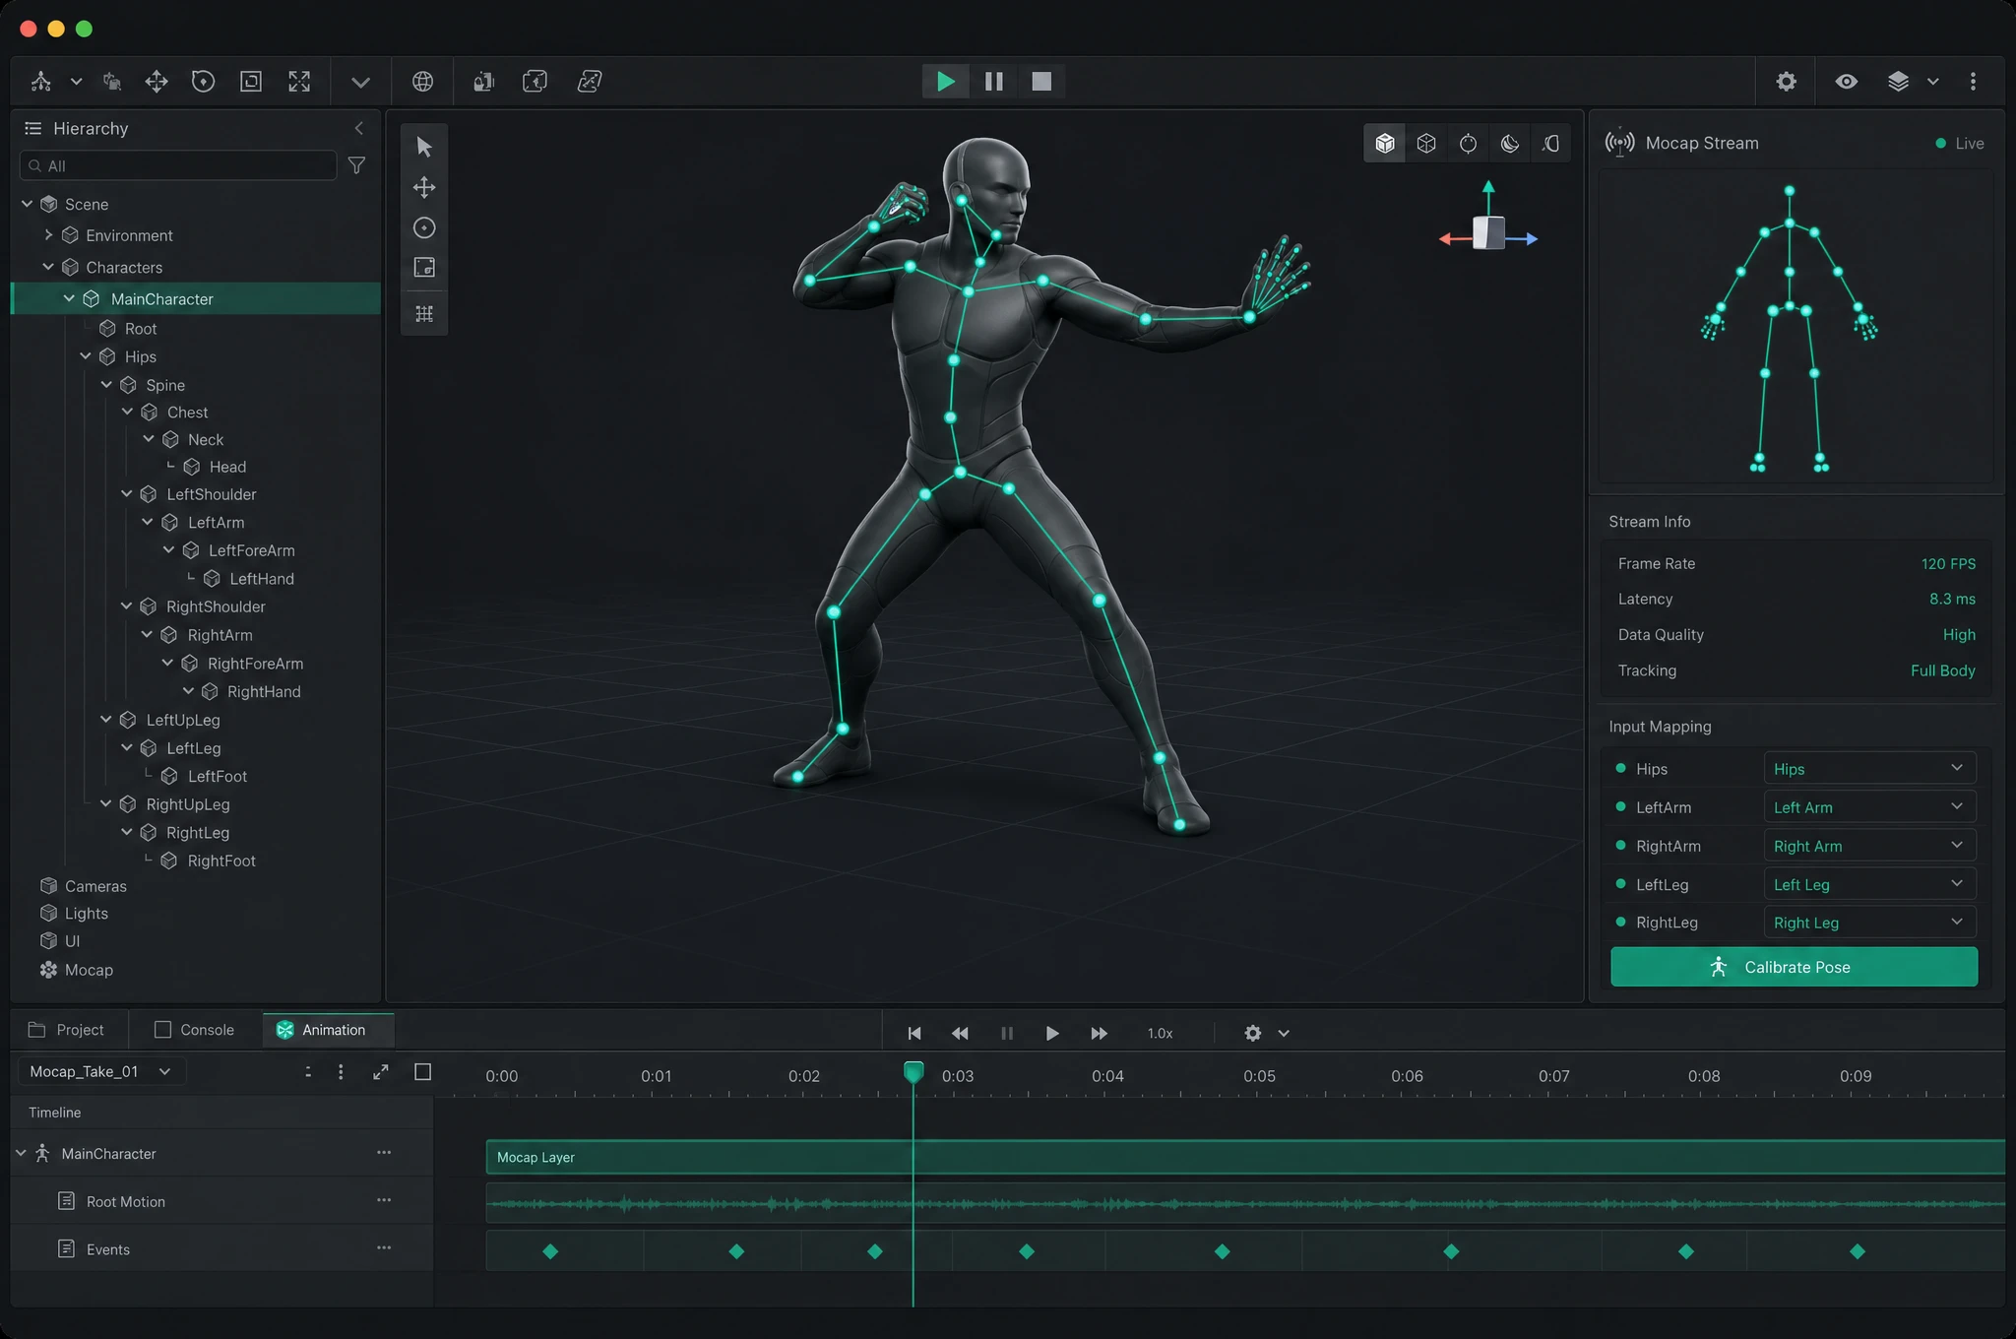Click the Mocap Stream broadcast icon
This screenshot has width=2016, height=1339.
click(x=1619, y=143)
